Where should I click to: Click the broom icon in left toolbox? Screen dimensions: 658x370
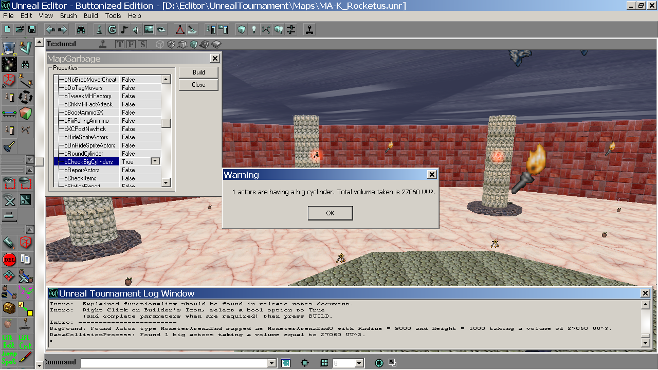point(9,147)
